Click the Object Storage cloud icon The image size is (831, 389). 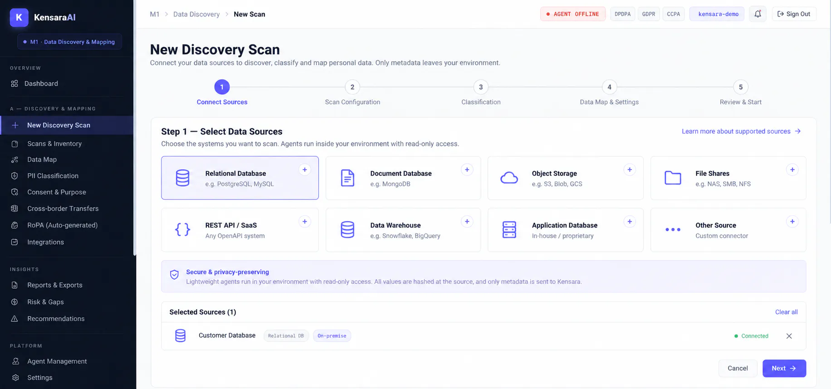509,178
